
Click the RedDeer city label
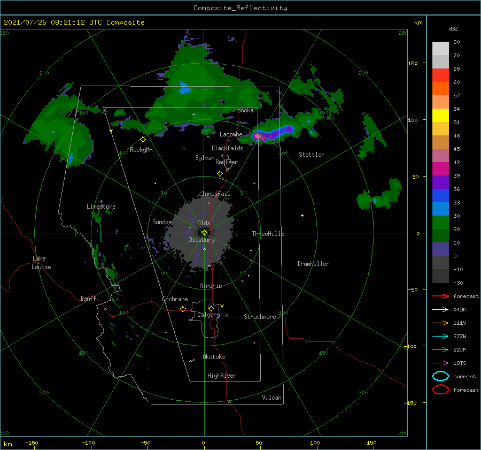pos(227,162)
